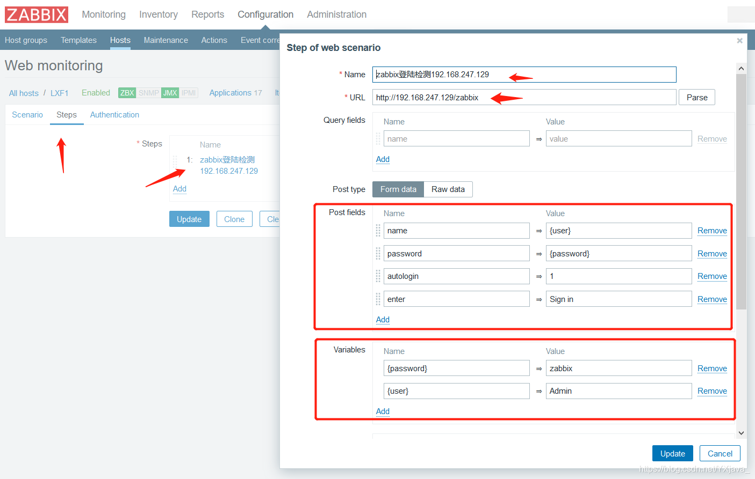Click the scrollbar down arrow in dialog

[x=741, y=433]
